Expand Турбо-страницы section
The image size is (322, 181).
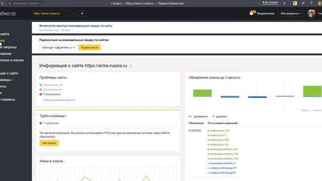point(53,116)
